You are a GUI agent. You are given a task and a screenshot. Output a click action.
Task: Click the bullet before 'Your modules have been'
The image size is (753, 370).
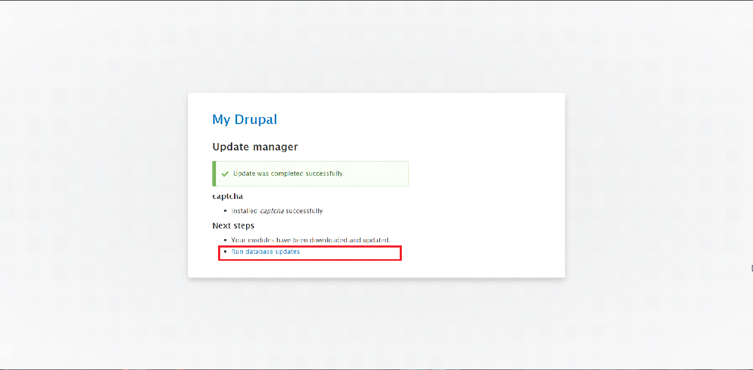225,240
